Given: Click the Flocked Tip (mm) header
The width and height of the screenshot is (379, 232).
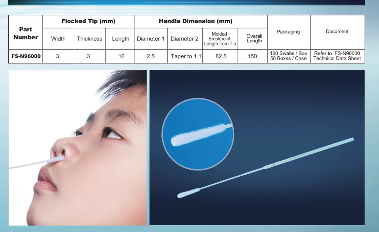Looking at the screenshot, I should [x=88, y=21].
